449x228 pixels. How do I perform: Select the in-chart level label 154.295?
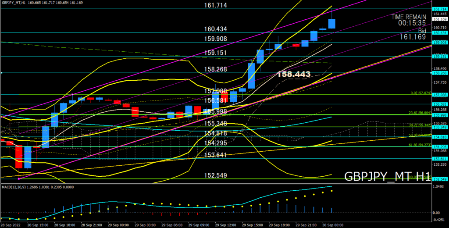point(216,143)
